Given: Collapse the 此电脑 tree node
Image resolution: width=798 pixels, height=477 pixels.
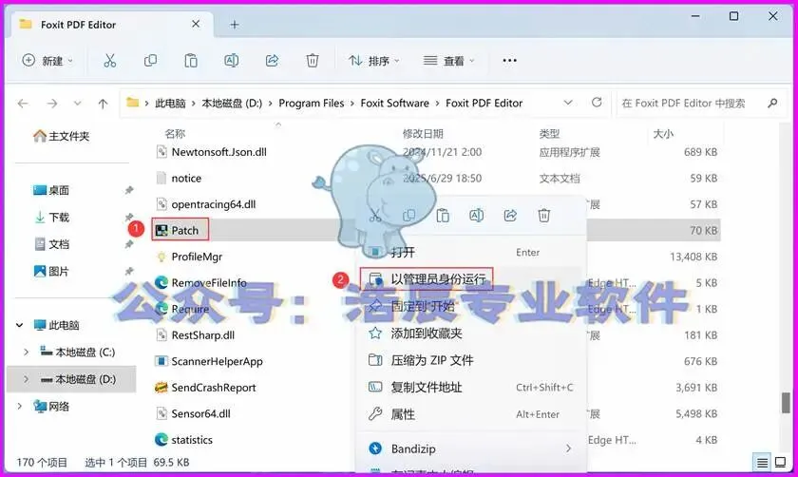Looking at the screenshot, I should [19, 325].
